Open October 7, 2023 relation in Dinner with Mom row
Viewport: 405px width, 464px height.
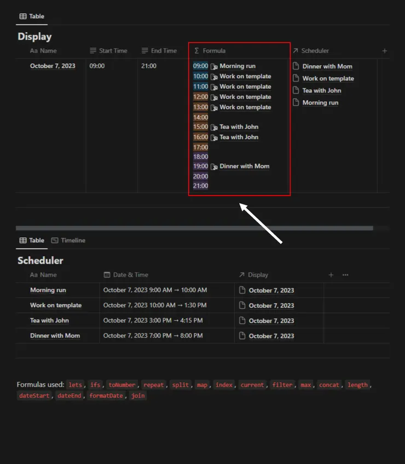click(271, 336)
